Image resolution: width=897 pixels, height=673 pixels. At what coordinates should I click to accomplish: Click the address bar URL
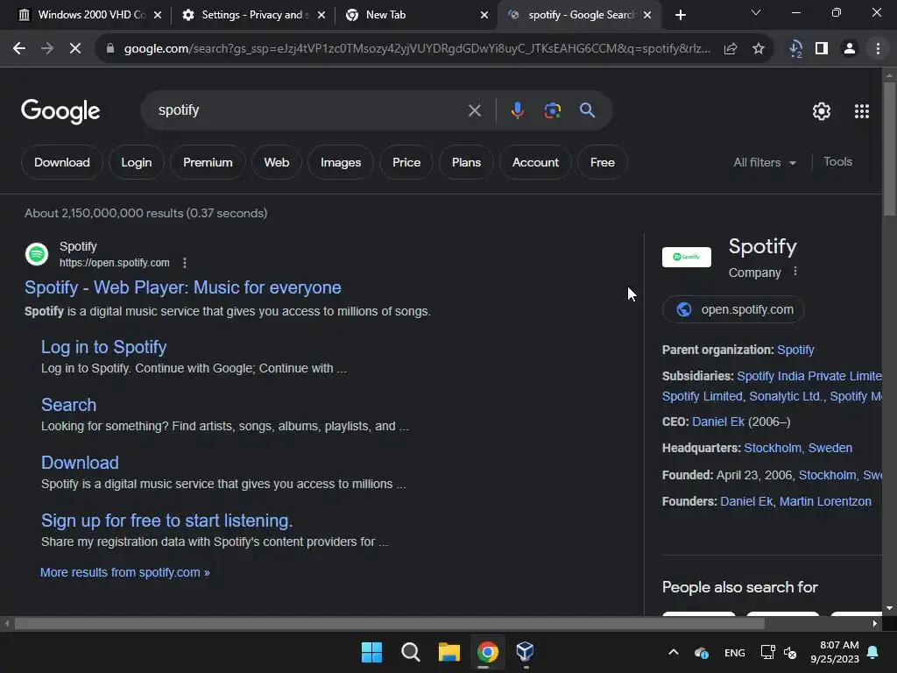point(417,49)
